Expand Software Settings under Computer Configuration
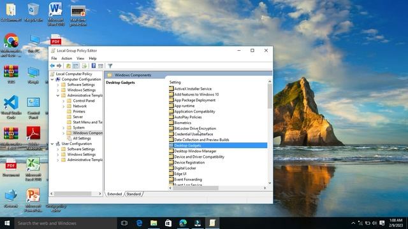Viewport: 408px width, 229px height. pos(58,85)
